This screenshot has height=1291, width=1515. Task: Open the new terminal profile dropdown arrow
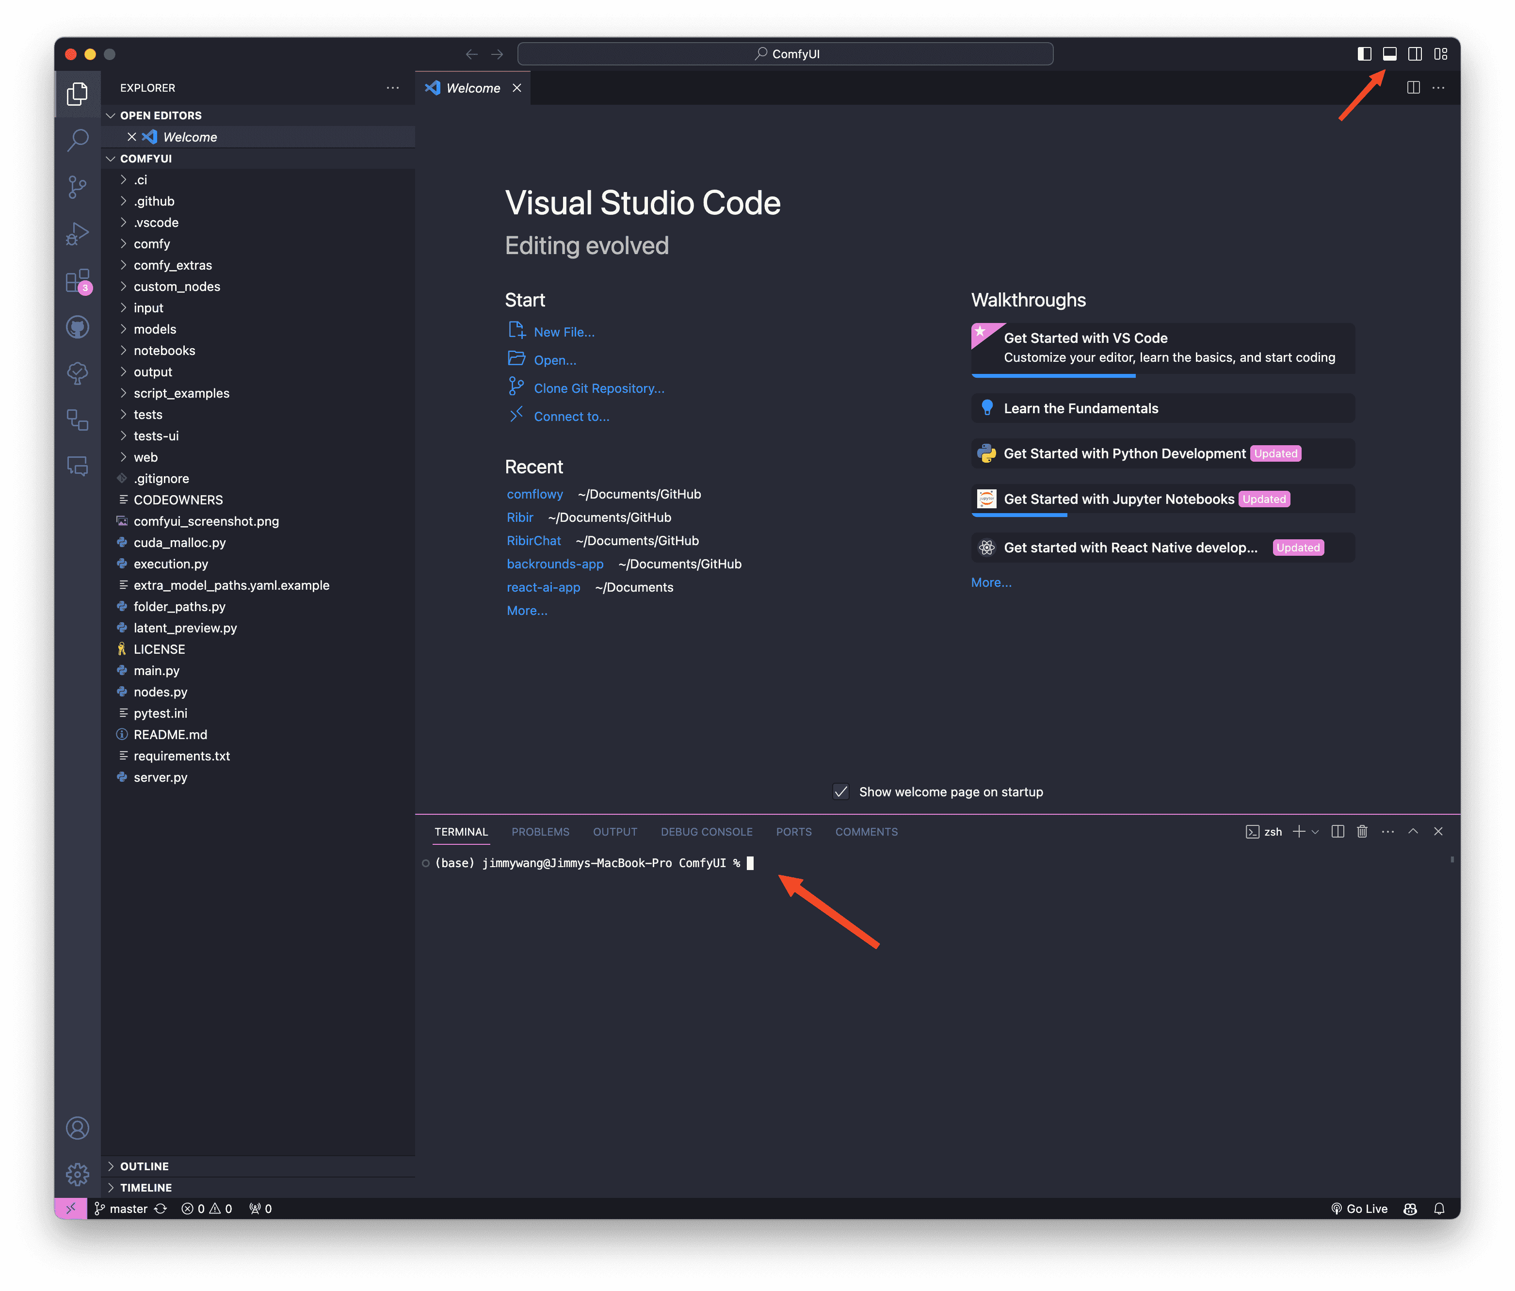click(1315, 832)
